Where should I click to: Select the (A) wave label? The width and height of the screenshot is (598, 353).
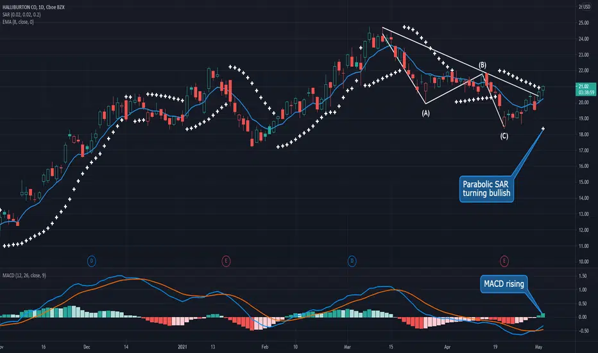click(x=425, y=114)
